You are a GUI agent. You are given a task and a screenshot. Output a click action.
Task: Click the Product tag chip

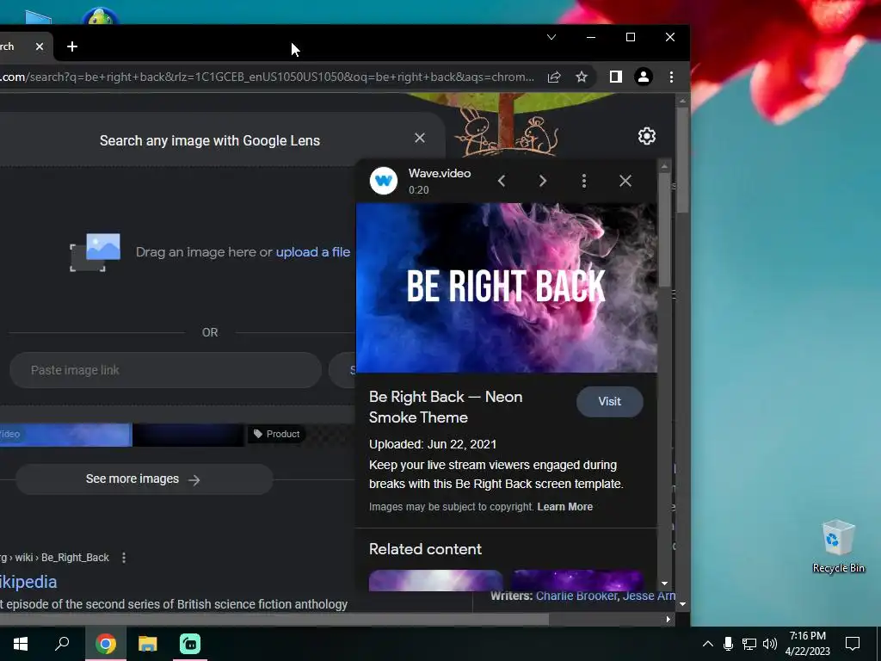click(x=276, y=434)
